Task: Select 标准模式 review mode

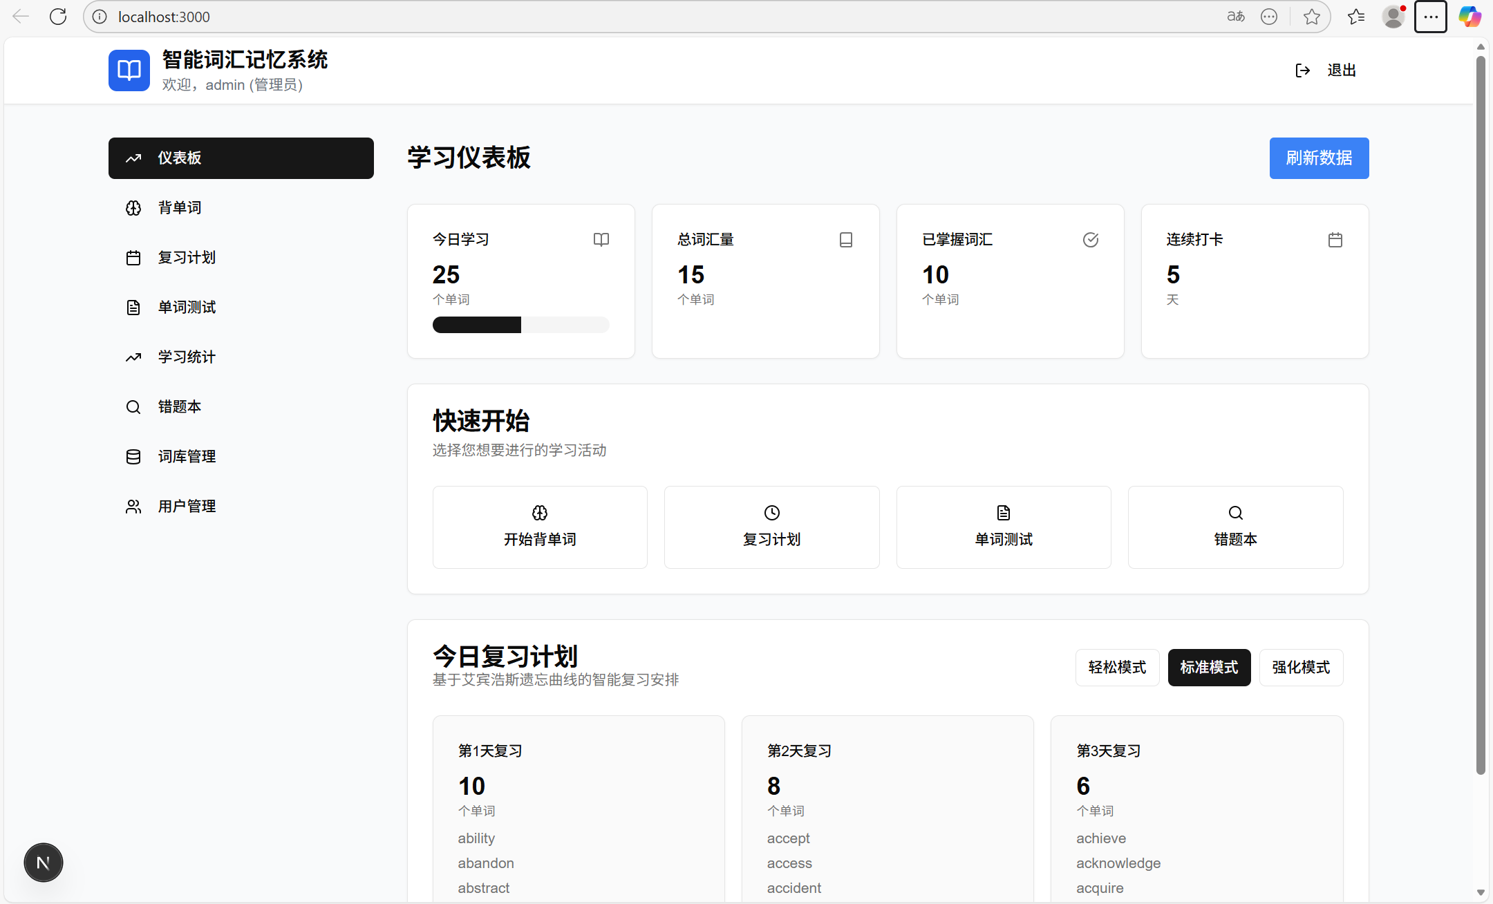Action: (x=1209, y=667)
